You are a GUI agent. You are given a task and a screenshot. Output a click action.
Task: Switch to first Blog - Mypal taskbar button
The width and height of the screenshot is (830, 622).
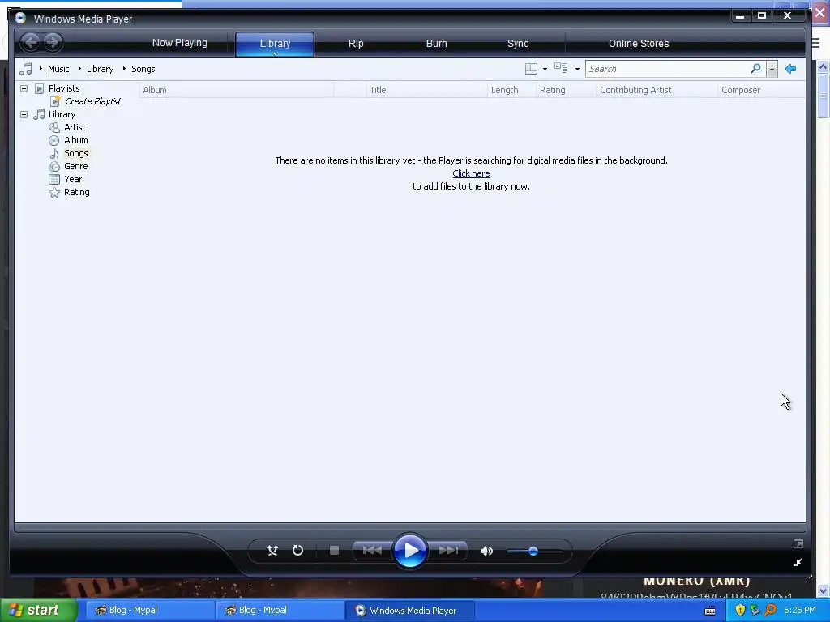pyautogui.click(x=149, y=611)
